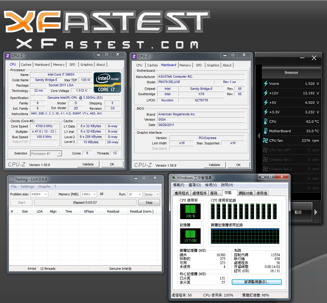
Task: Click the 實體記憶體使用記錄 graph
Action: tap(245, 236)
